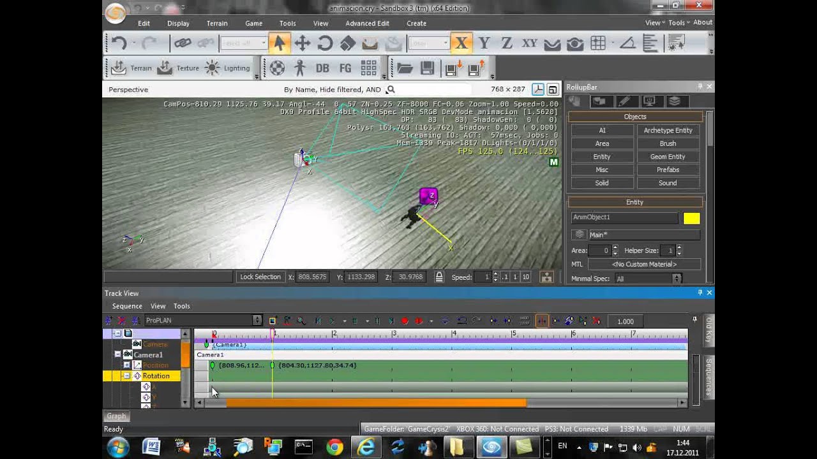Click the X coordinate input field

coord(314,277)
